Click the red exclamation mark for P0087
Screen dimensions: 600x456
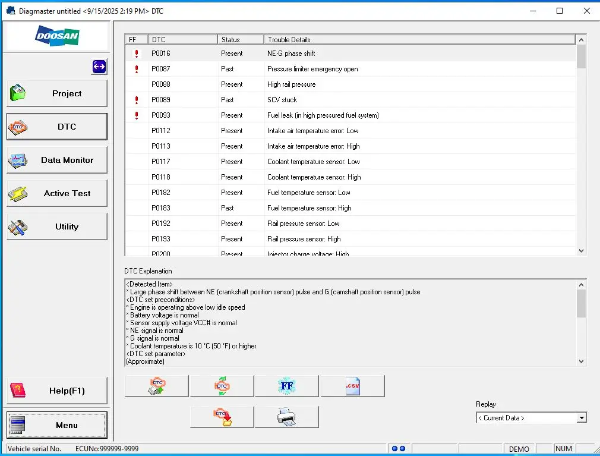(137, 69)
